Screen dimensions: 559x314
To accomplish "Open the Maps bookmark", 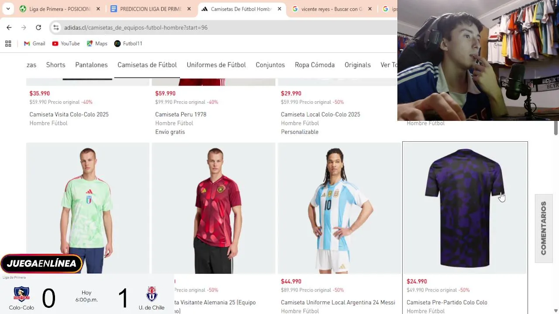I will point(97,44).
